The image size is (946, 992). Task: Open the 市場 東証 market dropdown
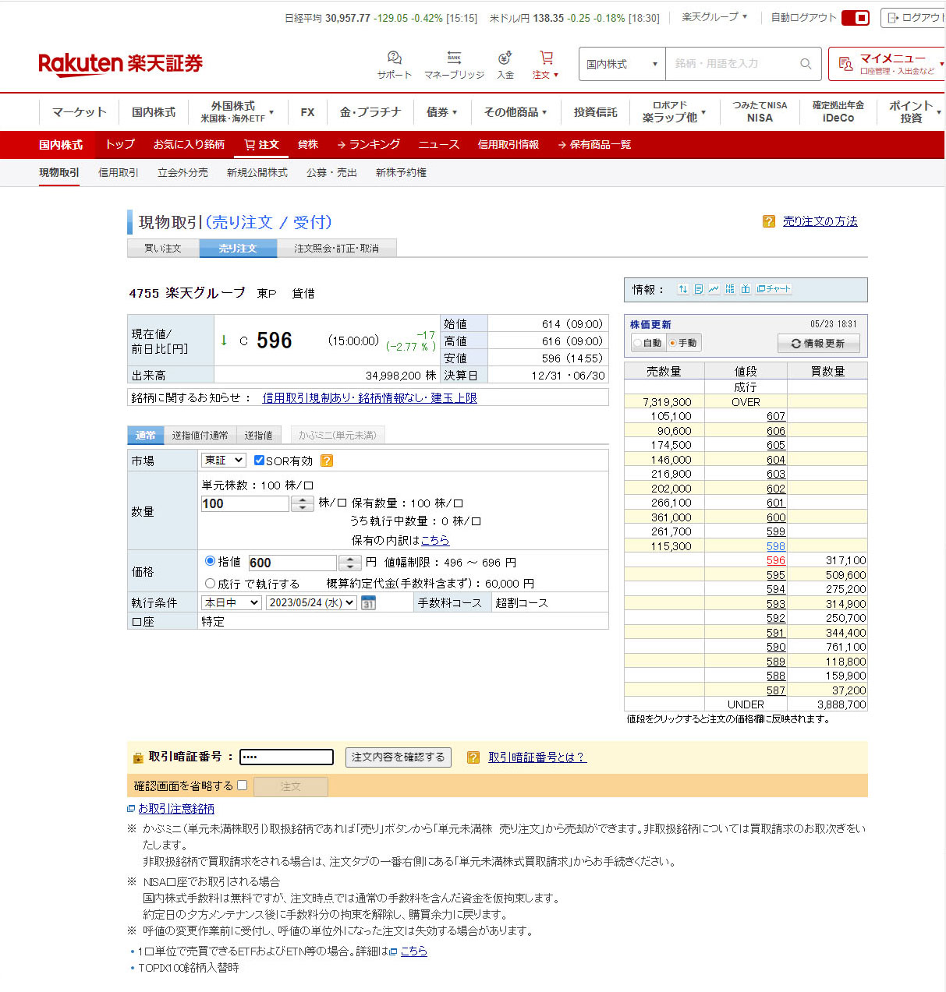[223, 461]
